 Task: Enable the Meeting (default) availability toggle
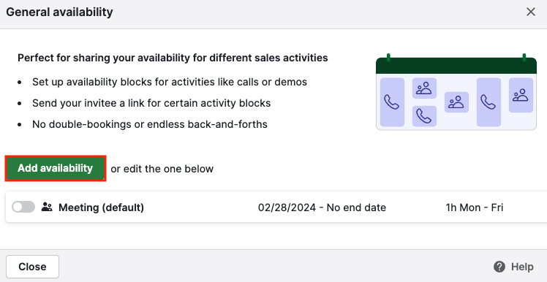[23, 207]
